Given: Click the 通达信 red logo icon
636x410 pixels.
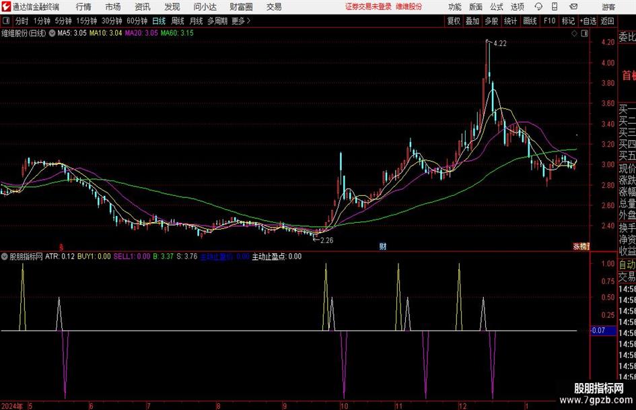Looking at the screenshot, I should pos(6,7).
